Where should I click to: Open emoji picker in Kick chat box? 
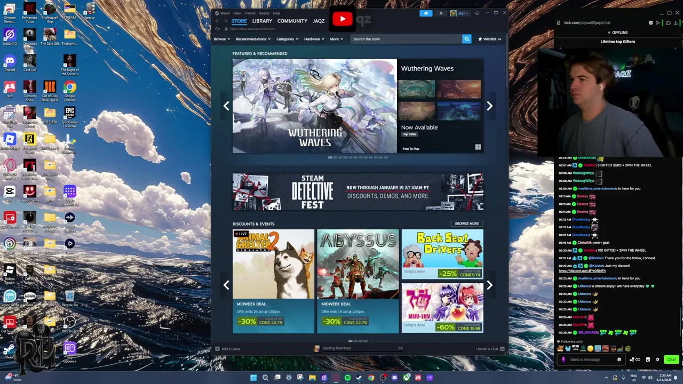point(619,359)
